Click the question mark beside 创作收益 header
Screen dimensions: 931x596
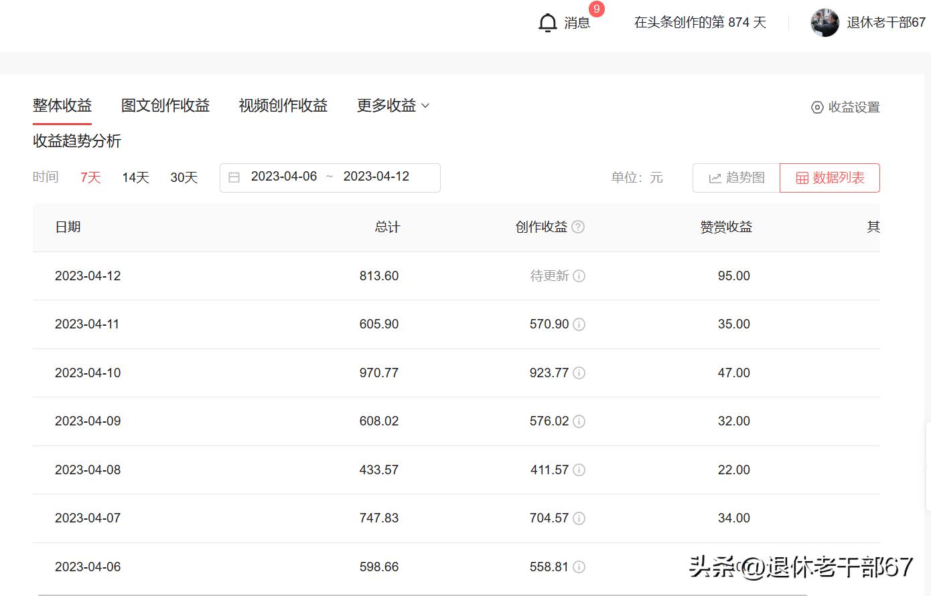[578, 227]
